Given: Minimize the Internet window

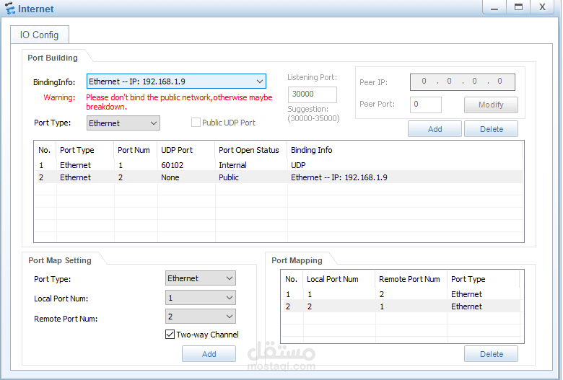Looking at the screenshot, I should tap(494, 7).
